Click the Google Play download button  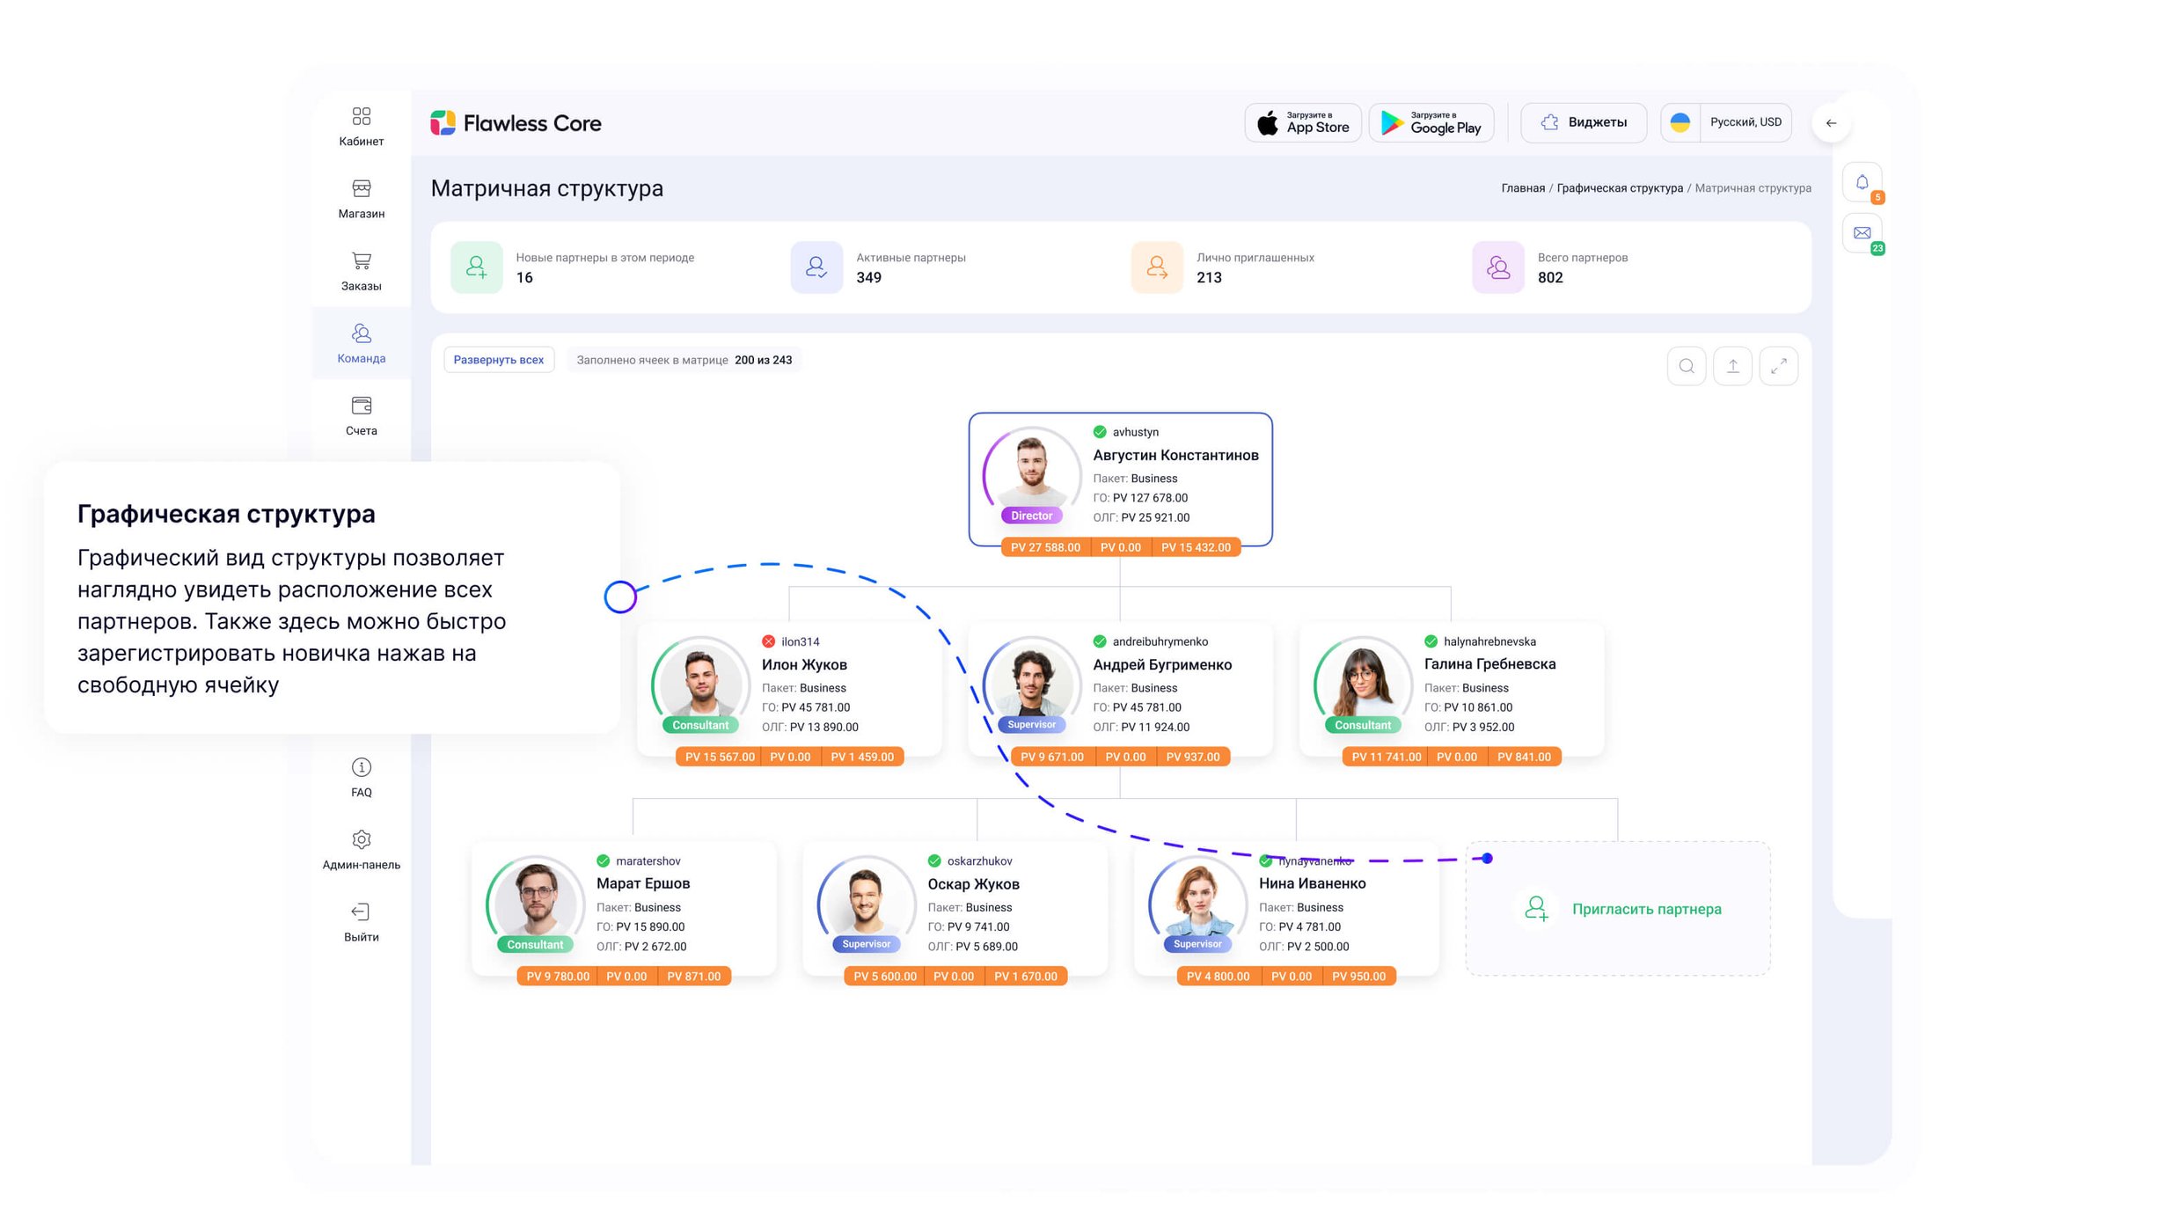pyautogui.click(x=1431, y=122)
